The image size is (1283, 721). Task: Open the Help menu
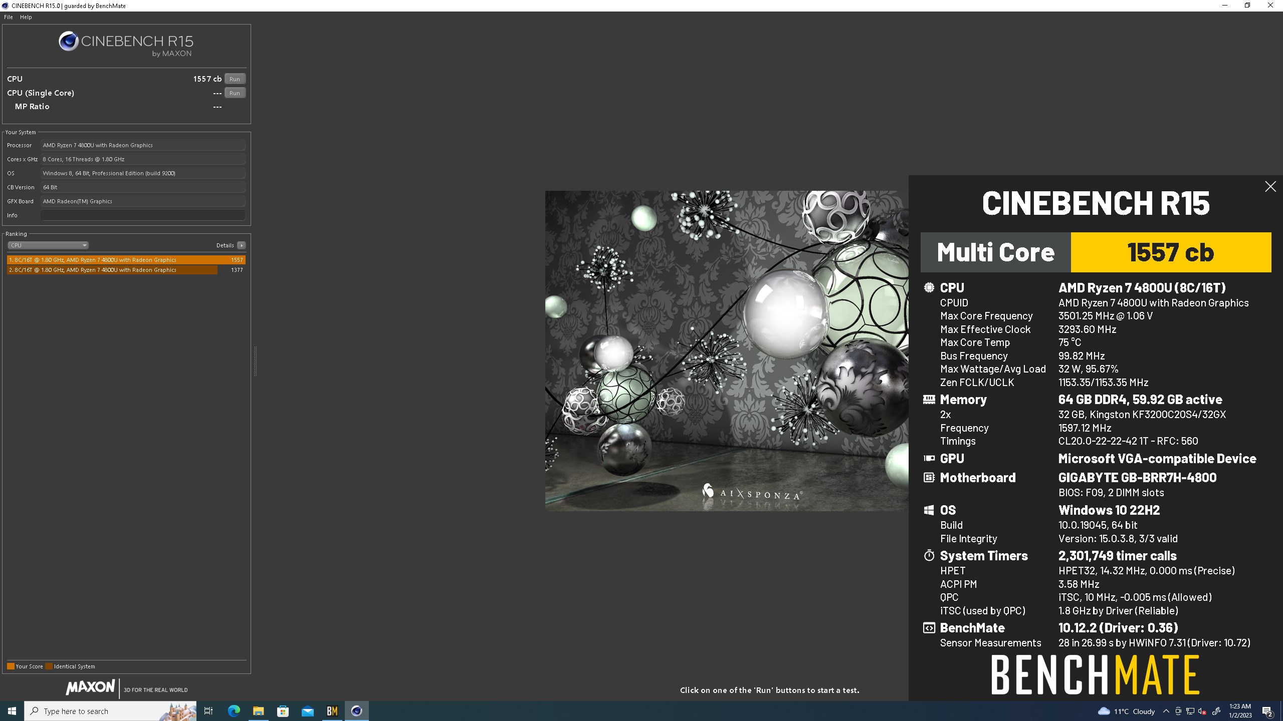[x=26, y=17]
